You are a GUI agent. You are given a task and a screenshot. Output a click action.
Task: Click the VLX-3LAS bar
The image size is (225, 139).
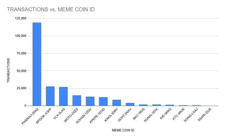[64, 96]
